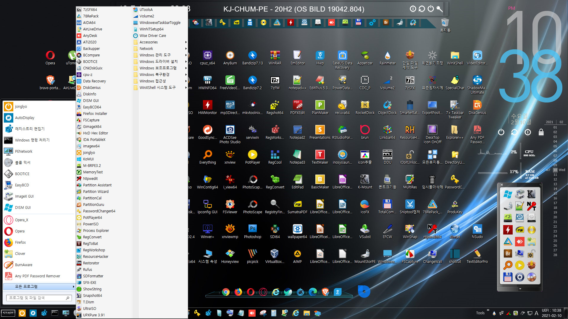This screenshot has width=568, height=319.
Task: Open EaseUS Data Recovery icon
Action: (342, 60)
